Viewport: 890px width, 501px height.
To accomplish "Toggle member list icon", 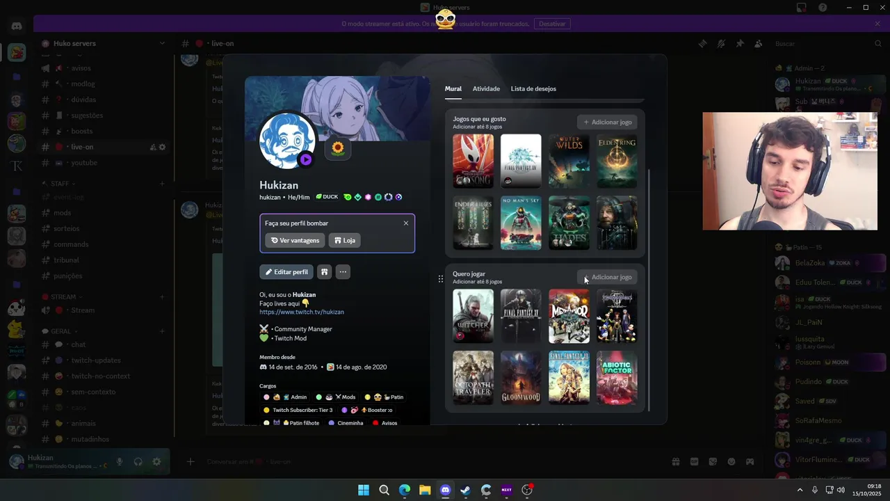I will point(759,43).
